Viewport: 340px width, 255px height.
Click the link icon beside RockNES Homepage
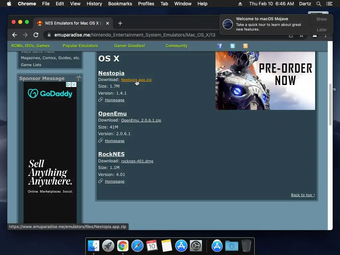(x=101, y=181)
